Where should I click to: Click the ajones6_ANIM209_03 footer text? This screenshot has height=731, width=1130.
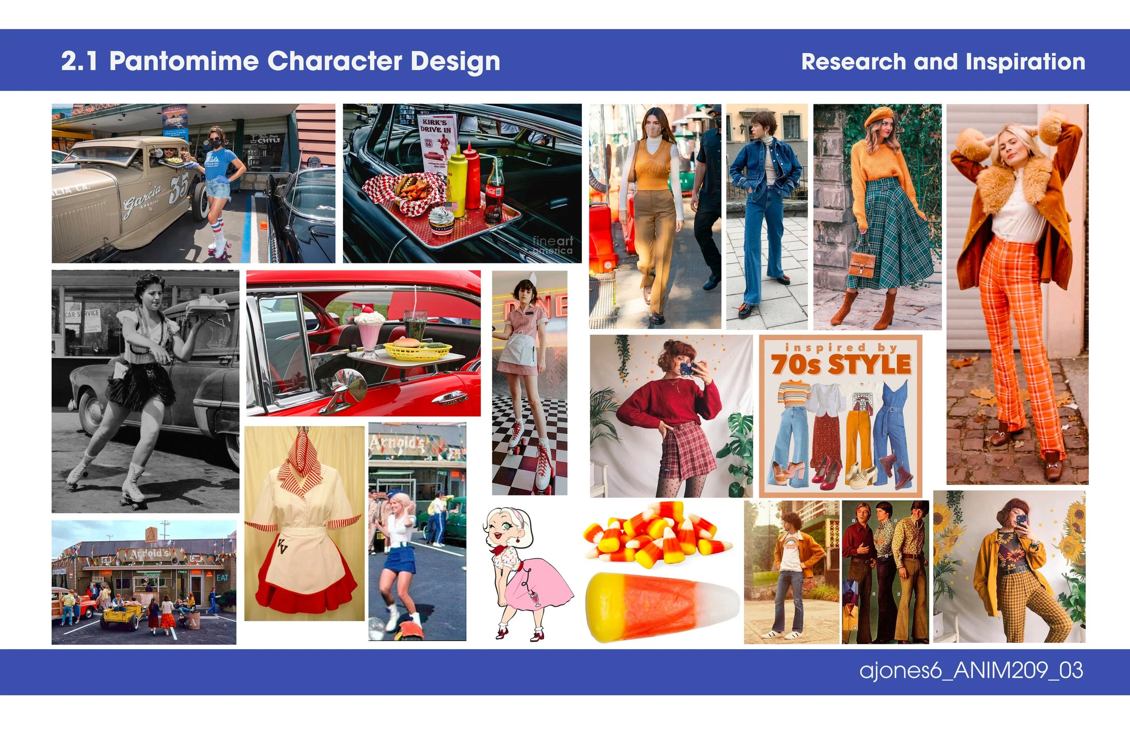point(971,670)
